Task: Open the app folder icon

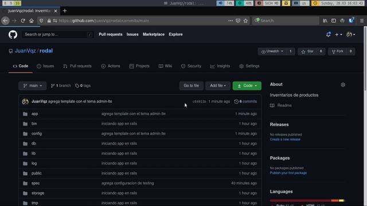Action: click(x=25, y=114)
